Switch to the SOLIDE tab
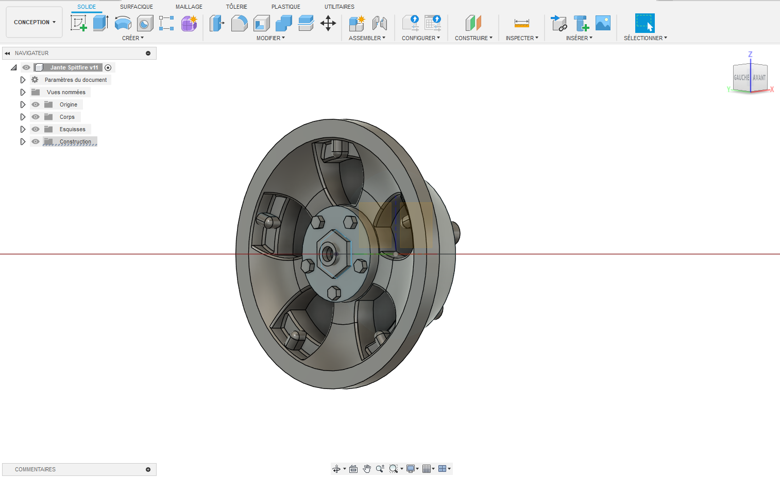This screenshot has height=477, width=780. [x=87, y=7]
